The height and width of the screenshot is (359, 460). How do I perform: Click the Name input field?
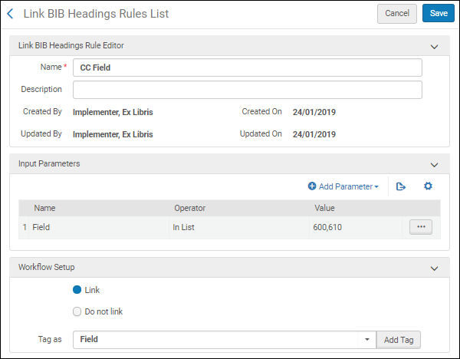coord(248,68)
